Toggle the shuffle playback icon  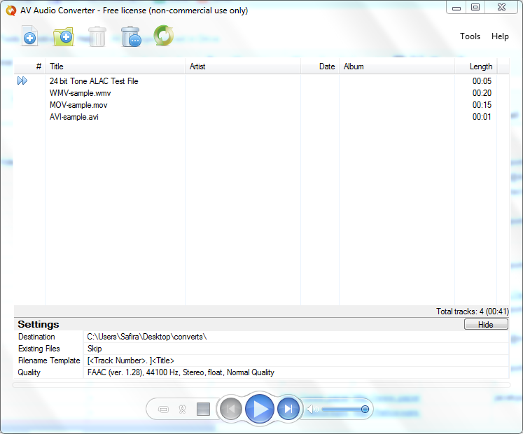pyautogui.click(x=183, y=409)
